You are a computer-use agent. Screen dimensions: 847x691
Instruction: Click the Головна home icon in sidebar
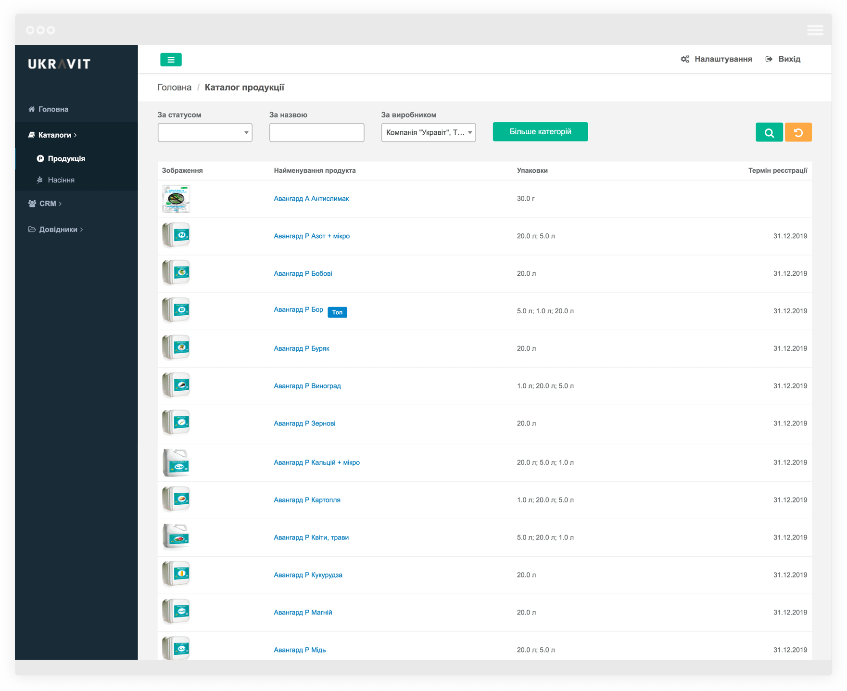click(x=32, y=109)
